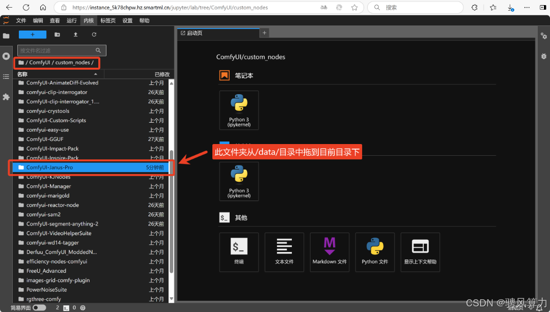Select the comfyui-marigold folder
550x312 pixels.
91,195
